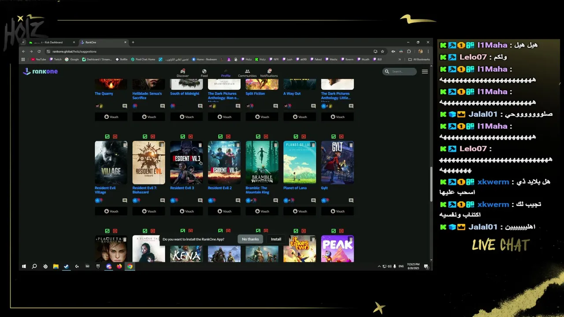Screen dimensions: 564x317
Task: Click comment icon under Gylt
Action: coord(351,200)
